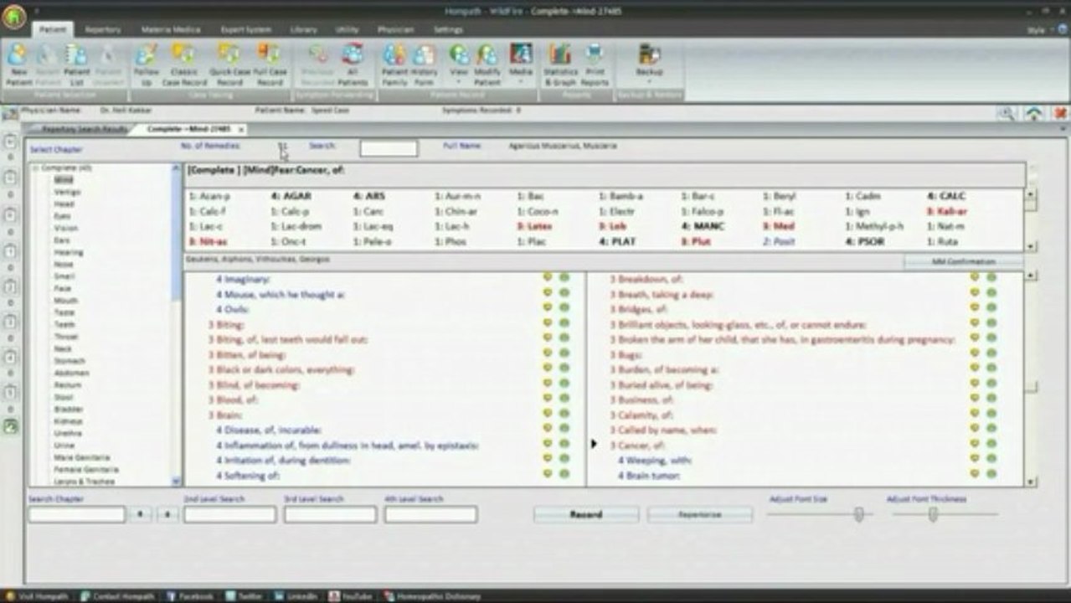The width and height of the screenshot is (1071, 603).
Task: Collapse the Complete tree node
Action: (x=35, y=168)
